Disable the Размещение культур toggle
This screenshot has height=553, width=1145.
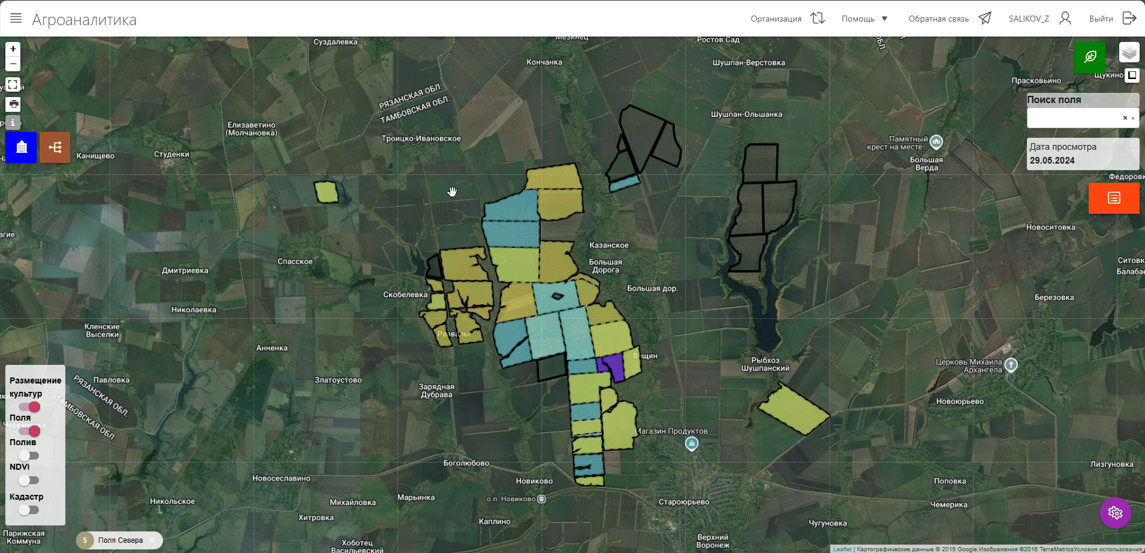pos(29,407)
